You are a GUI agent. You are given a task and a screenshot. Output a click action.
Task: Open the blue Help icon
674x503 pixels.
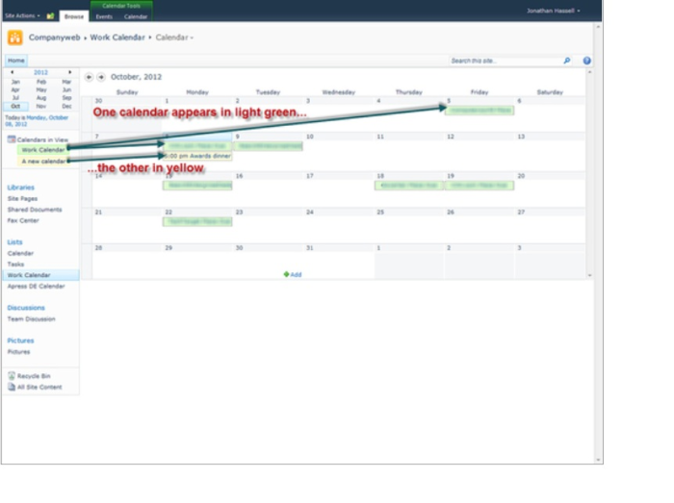586,61
